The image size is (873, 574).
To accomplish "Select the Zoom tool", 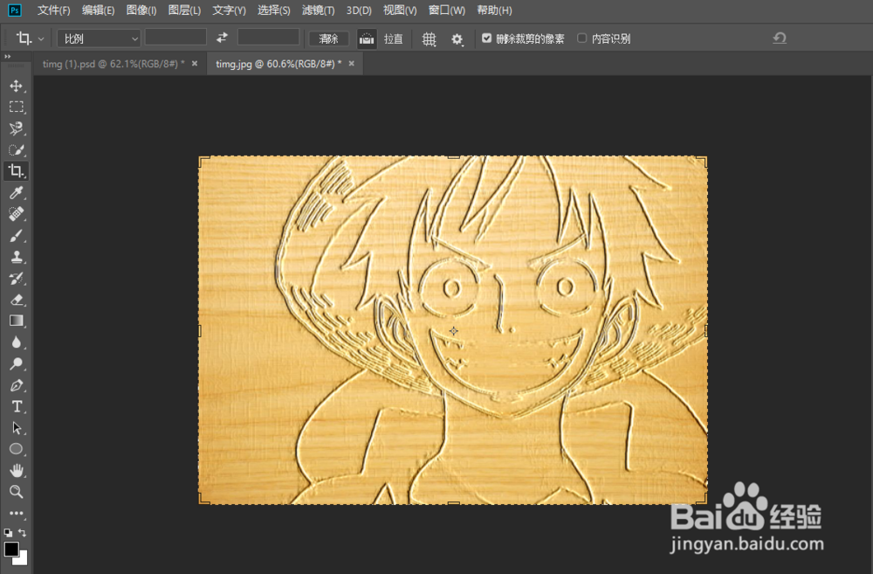I will pos(16,492).
